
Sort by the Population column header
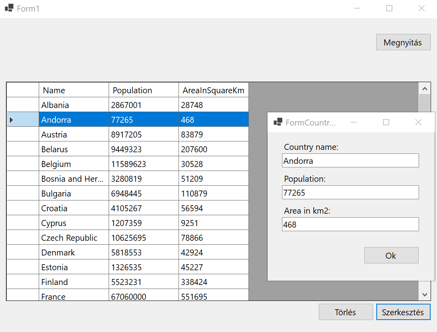click(x=143, y=90)
